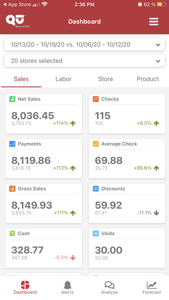Expand the 20 stores selected dropdown
Image resolution: width=169 pixels, height=300 pixels.
84,61
